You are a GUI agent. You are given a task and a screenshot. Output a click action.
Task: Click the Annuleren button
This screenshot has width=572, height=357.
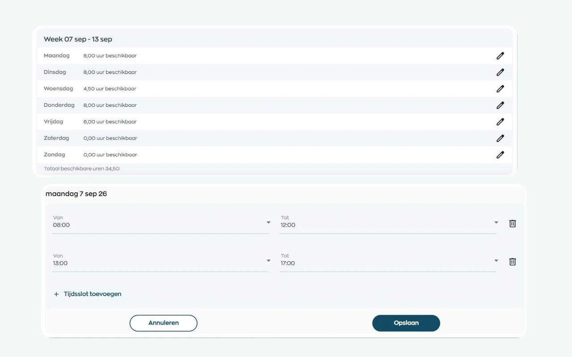tap(164, 323)
